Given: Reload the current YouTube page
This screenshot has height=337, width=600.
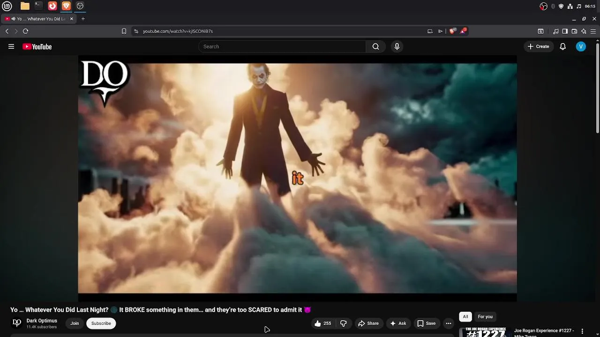Looking at the screenshot, I should click(26, 31).
